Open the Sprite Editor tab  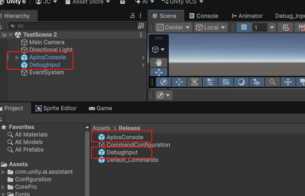coord(56,108)
